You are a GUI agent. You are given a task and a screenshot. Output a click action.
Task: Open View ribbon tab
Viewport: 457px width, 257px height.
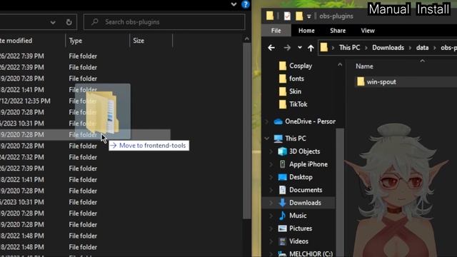[368, 31]
